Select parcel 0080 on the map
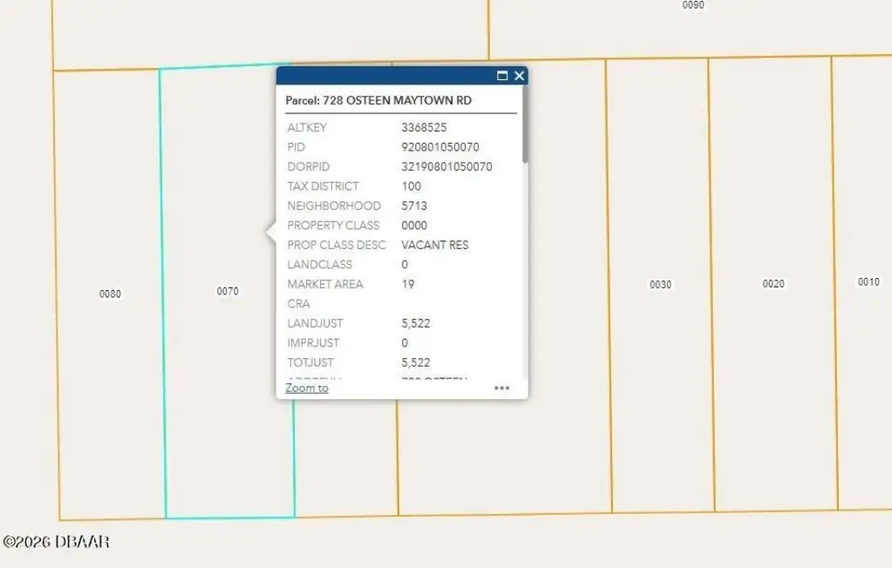892x568 pixels. 110,294
